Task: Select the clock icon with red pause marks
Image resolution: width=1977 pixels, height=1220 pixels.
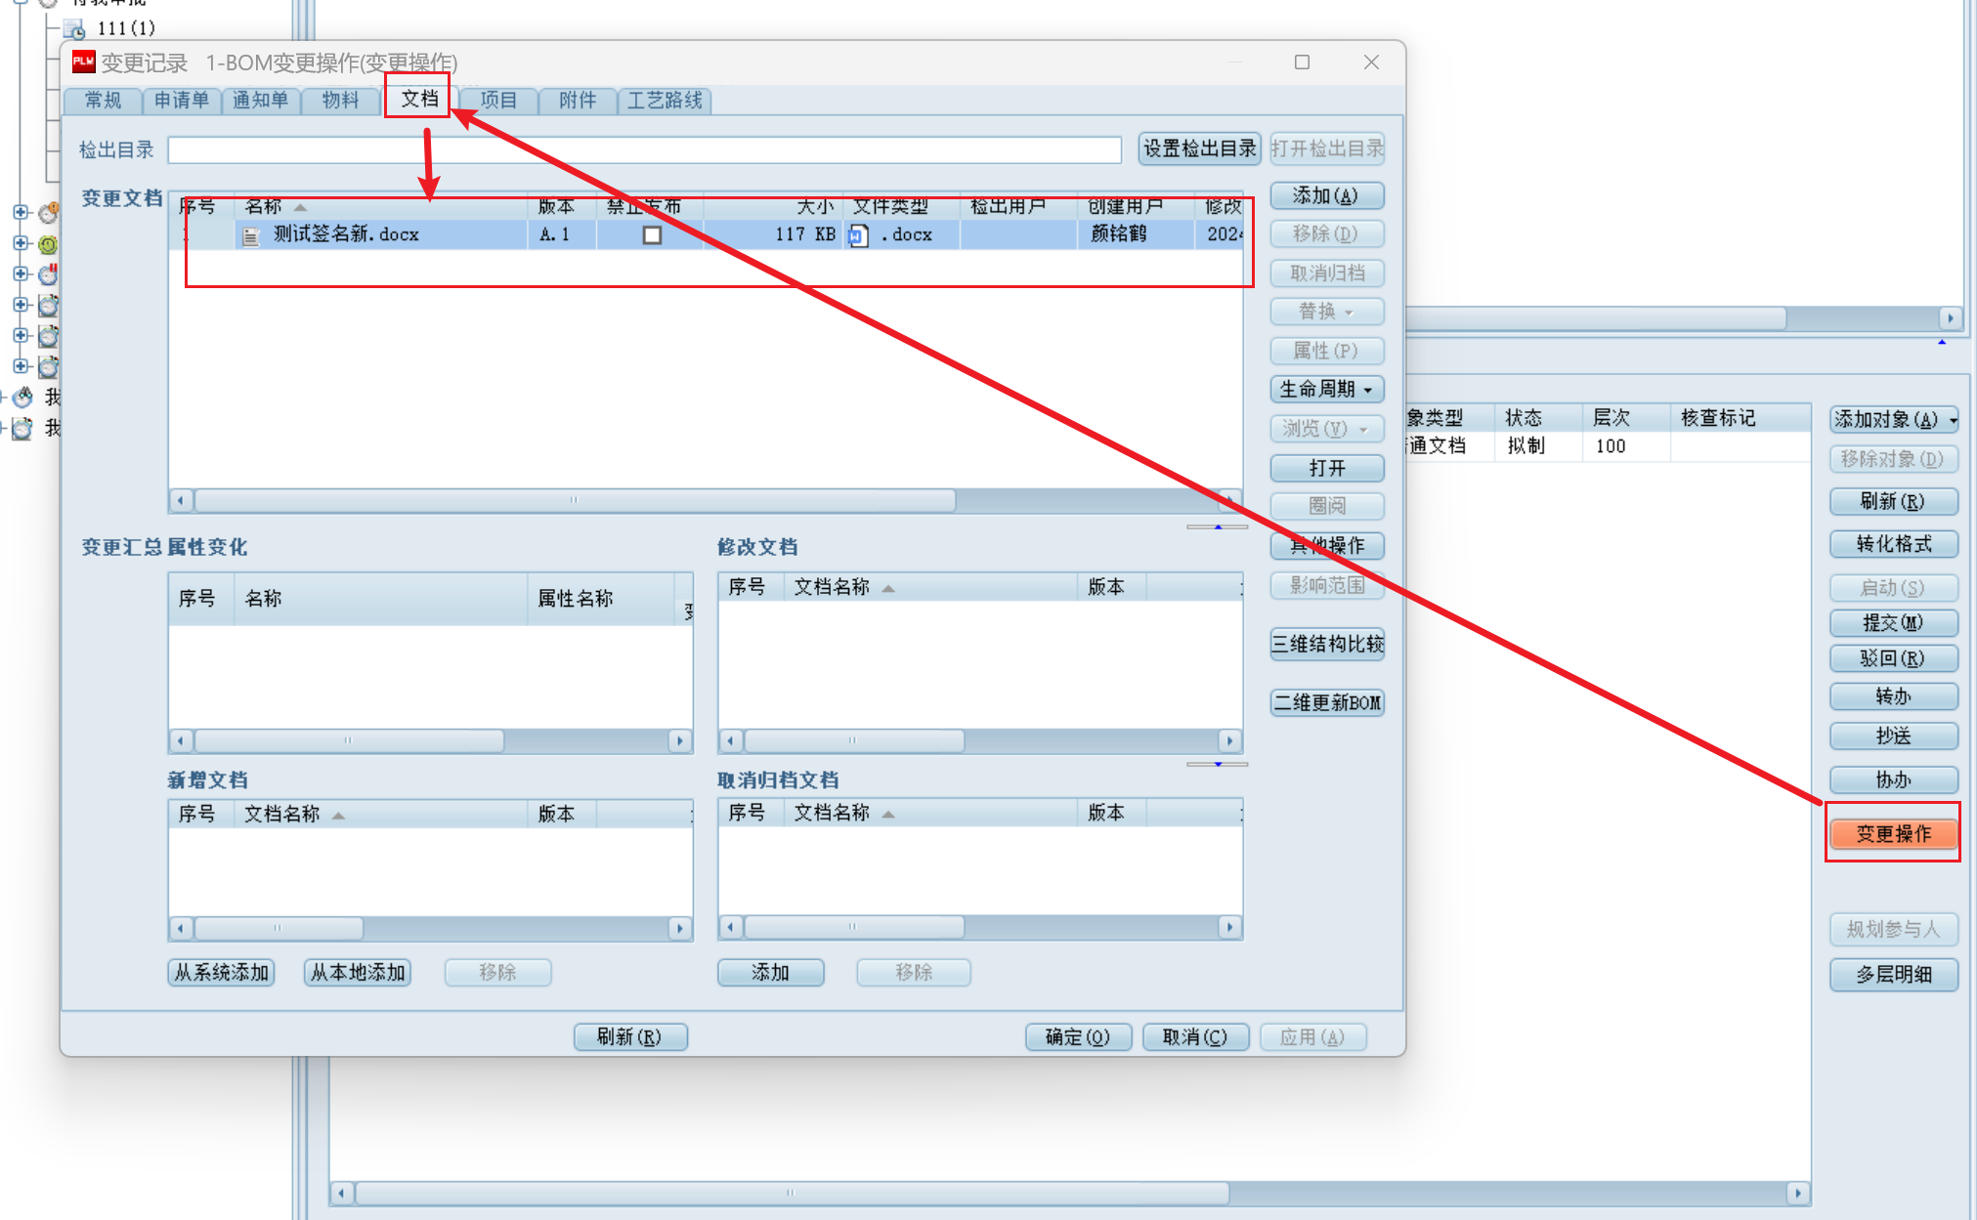Action: point(49,273)
